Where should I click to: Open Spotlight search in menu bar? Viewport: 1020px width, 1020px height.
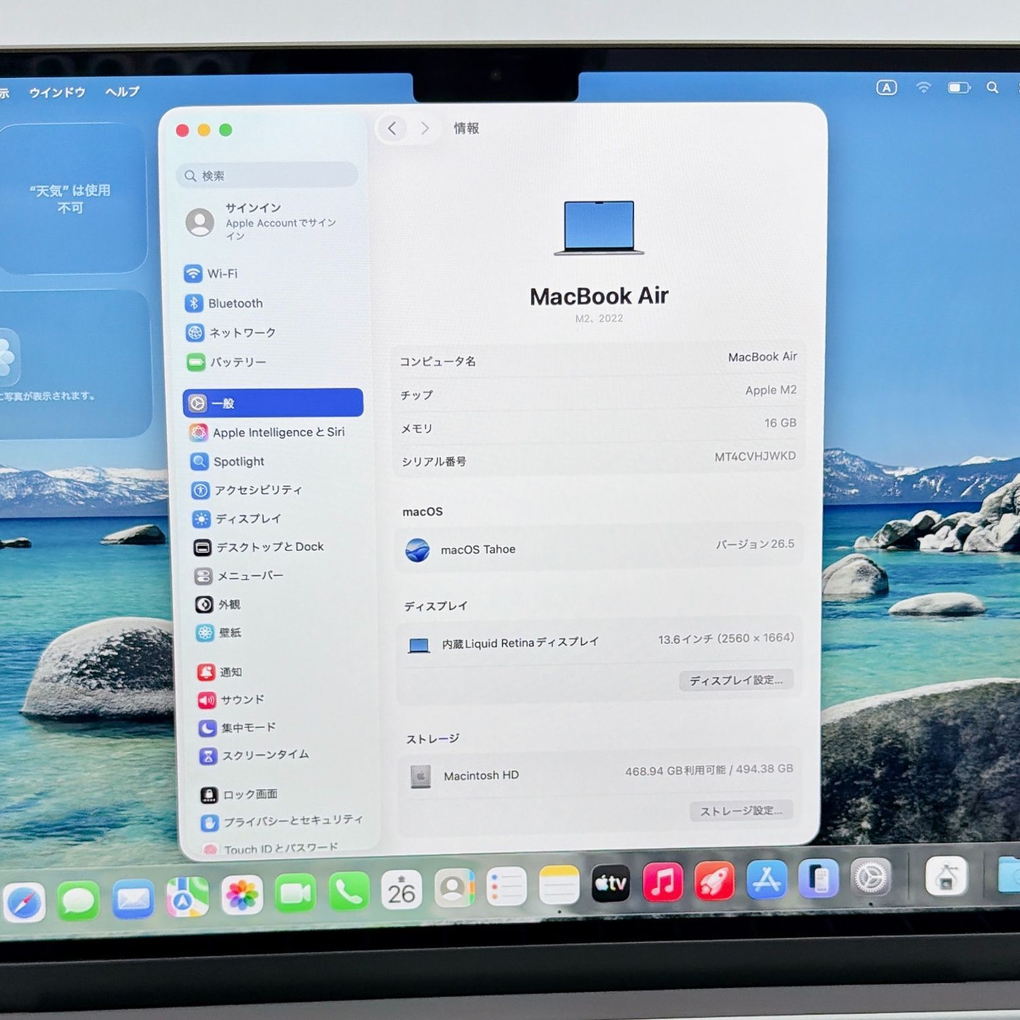[992, 87]
